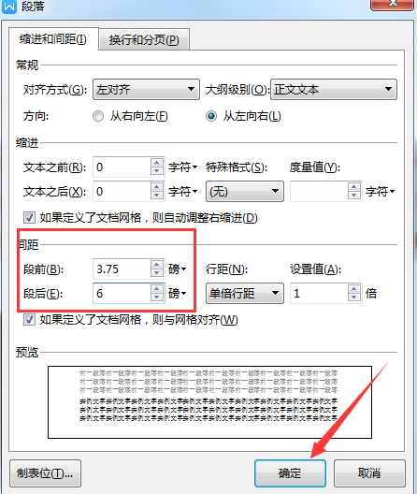Increase 文本之前 indent with up arrow
417x494 pixels.
coord(157,163)
